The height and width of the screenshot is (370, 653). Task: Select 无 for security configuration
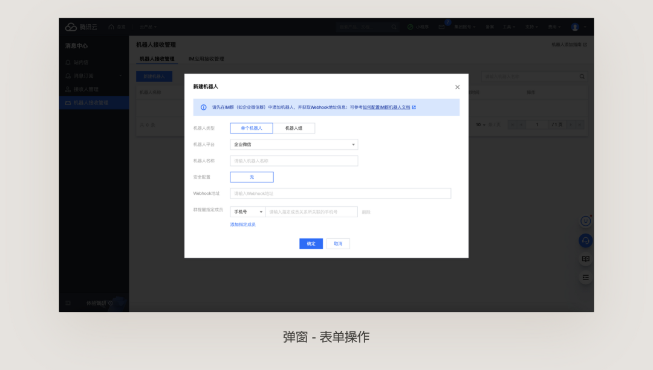(252, 177)
